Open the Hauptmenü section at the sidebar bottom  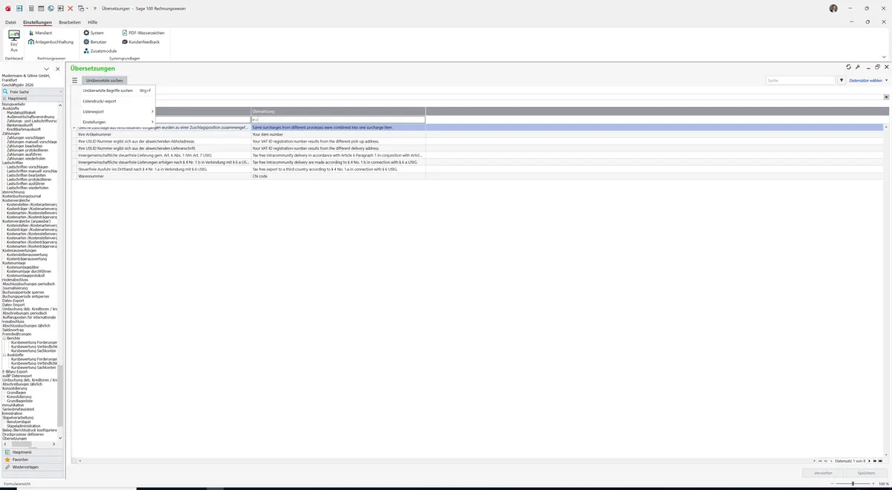32,452
